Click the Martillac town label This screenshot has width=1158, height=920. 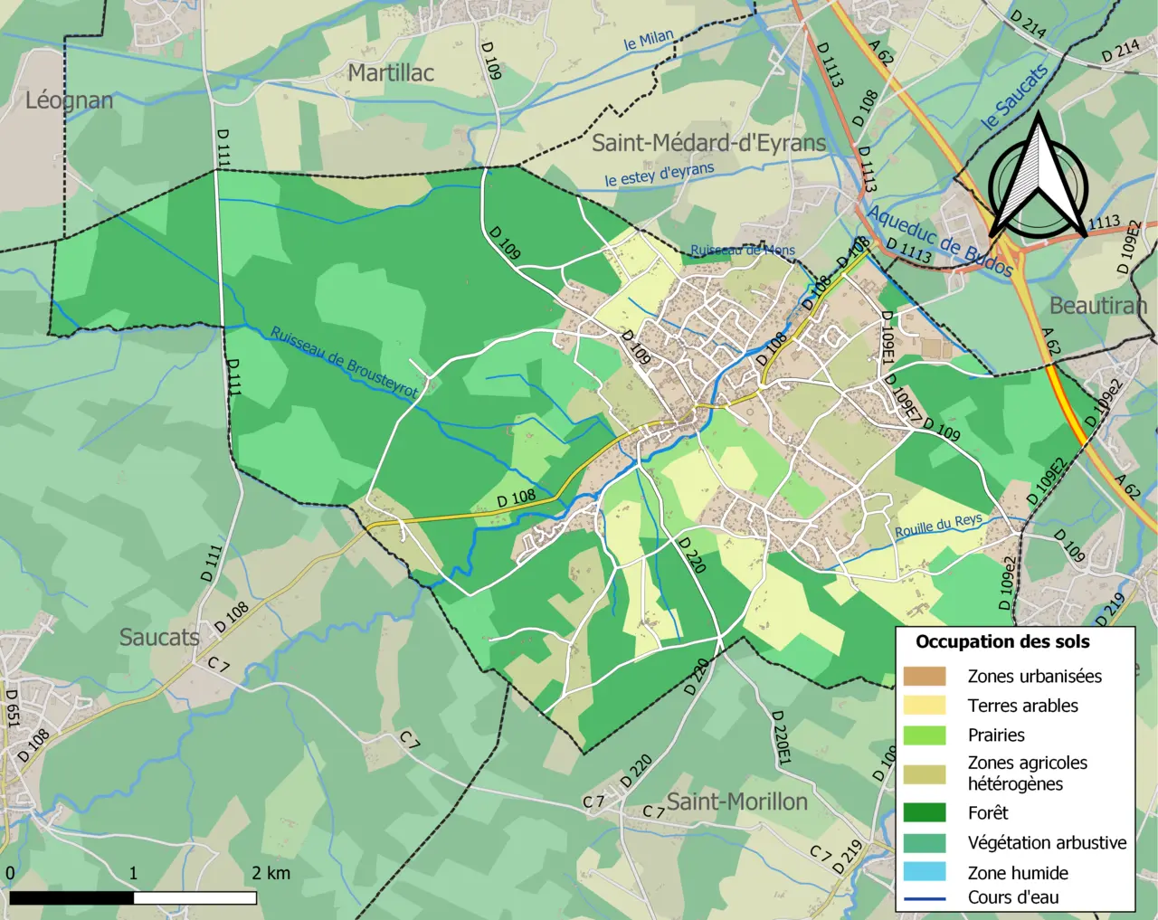tap(391, 73)
